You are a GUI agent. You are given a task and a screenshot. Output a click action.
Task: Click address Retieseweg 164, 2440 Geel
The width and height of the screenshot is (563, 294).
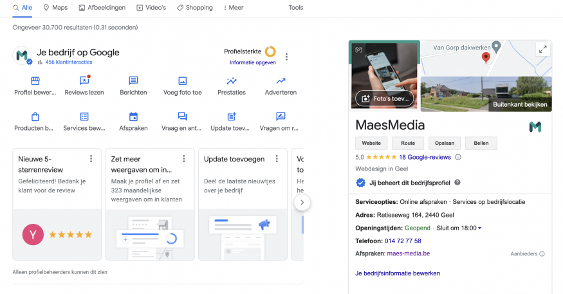pyautogui.click(x=415, y=215)
